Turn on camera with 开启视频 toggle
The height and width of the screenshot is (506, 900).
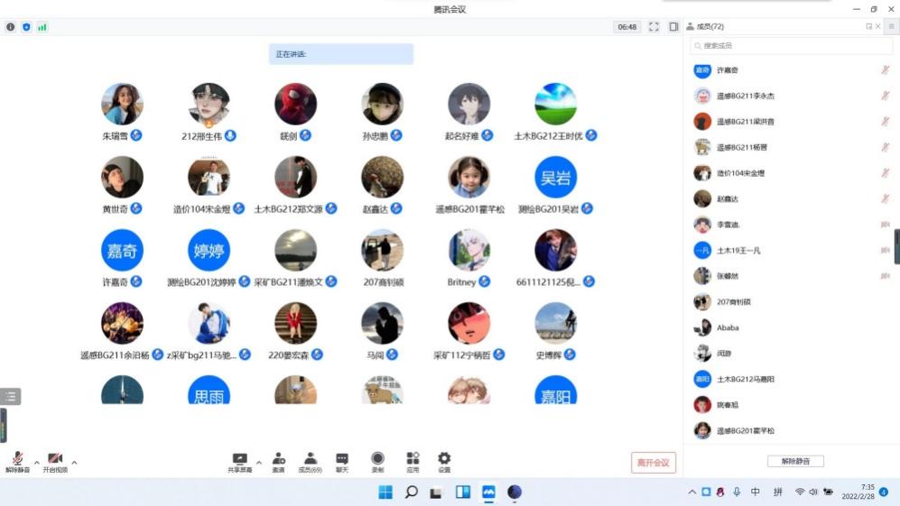(x=55, y=460)
